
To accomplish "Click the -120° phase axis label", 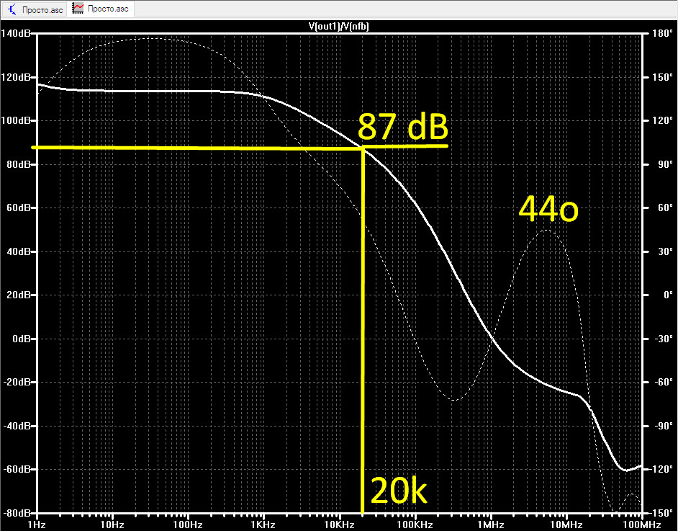I will (x=661, y=469).
